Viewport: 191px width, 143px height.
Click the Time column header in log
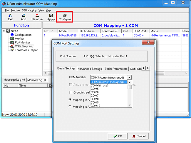pyautogui.click(x=33, y=86)
